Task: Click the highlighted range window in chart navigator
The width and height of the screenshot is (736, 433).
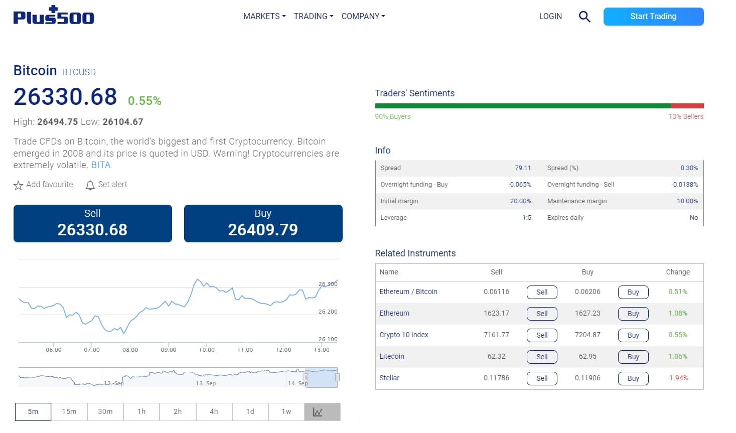Action: (x=322, y=378)
